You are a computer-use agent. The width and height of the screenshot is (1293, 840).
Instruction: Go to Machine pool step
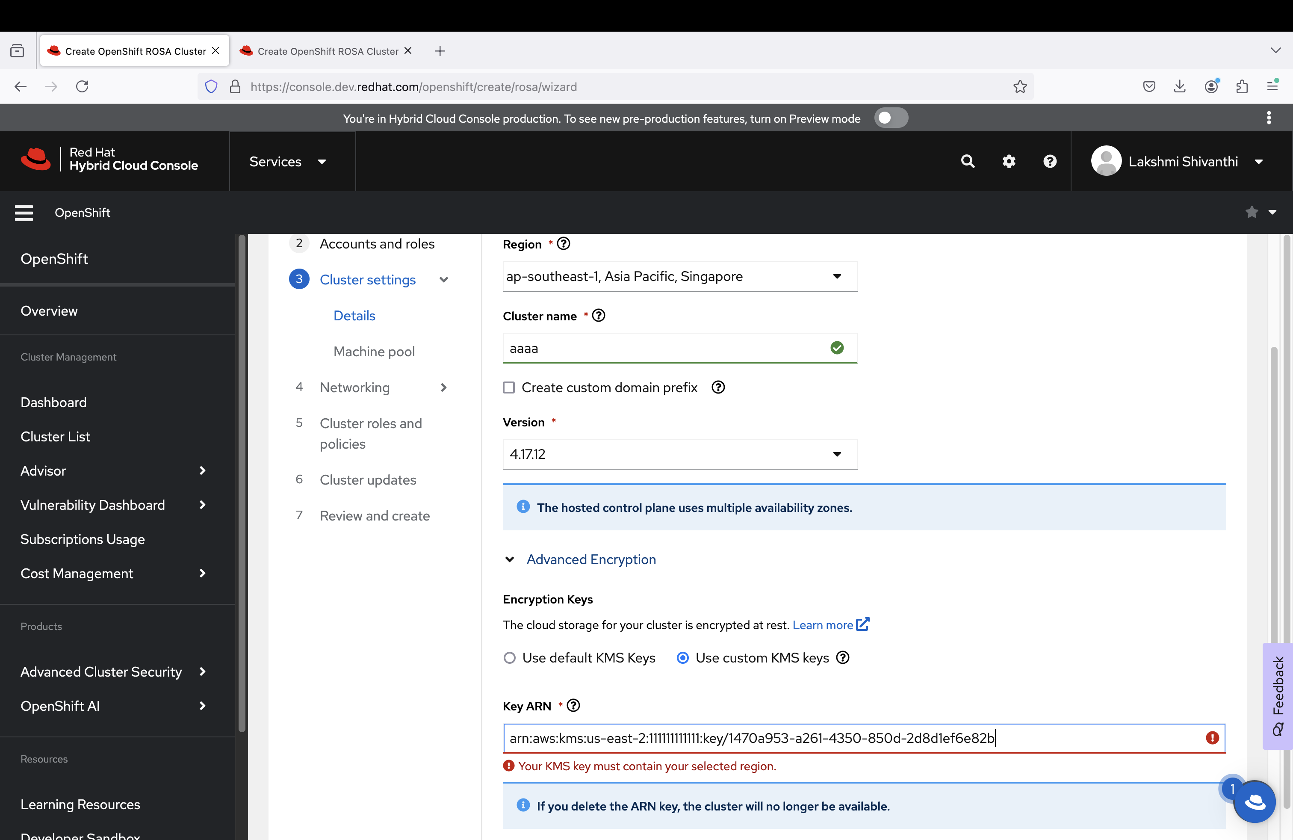pyautogui.click(x=374, y=352)
